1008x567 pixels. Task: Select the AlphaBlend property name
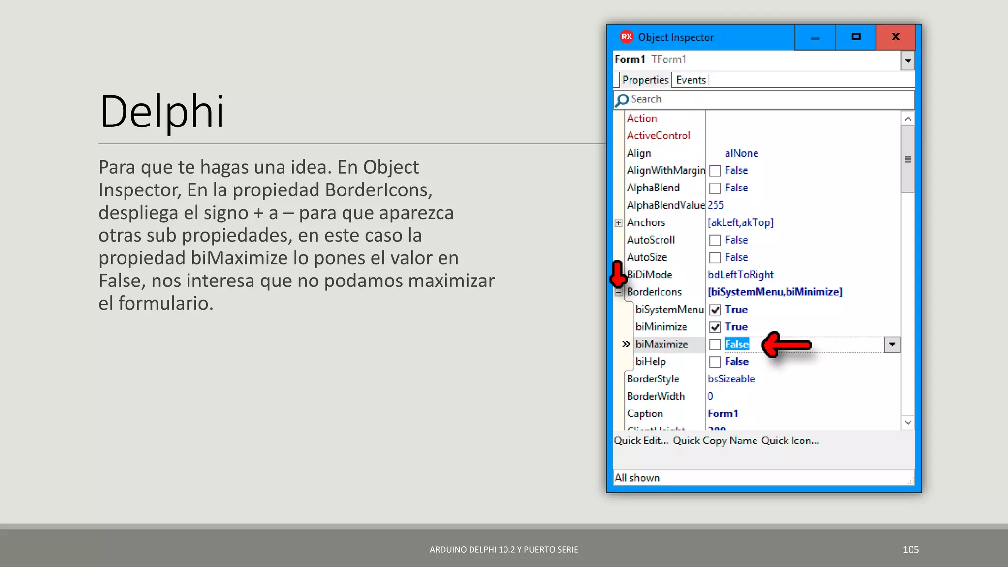tap(653, 188)
